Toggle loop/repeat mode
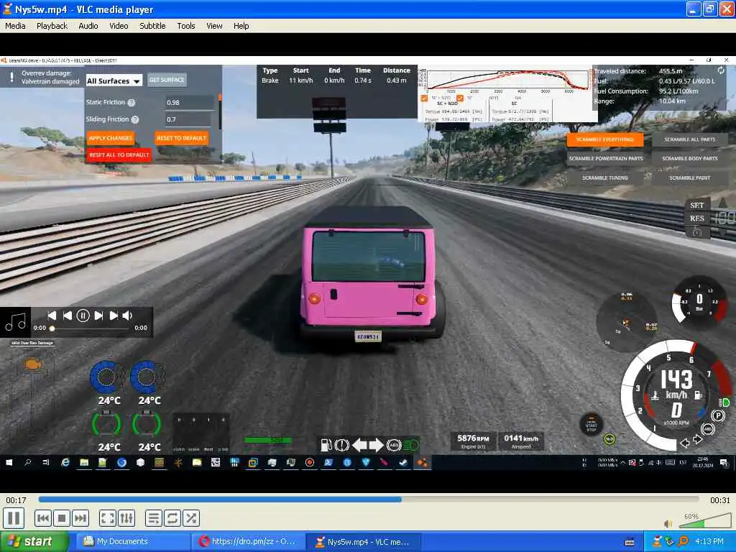This screenshot has width=736, height=552. click(x=172, y=518)
